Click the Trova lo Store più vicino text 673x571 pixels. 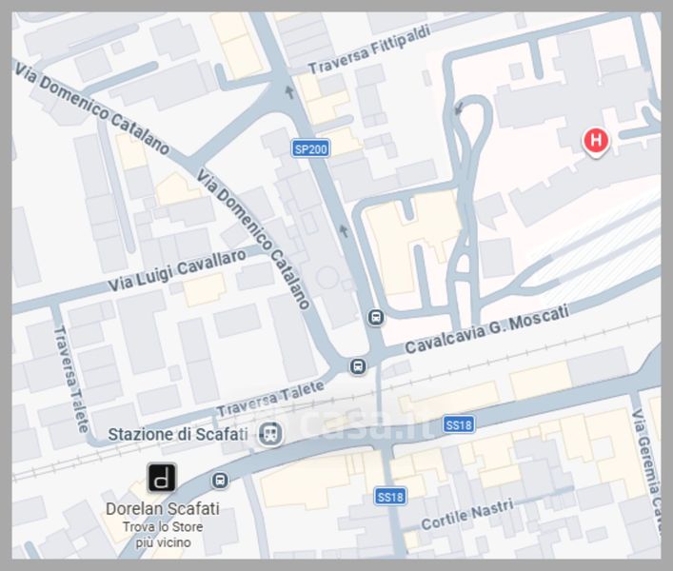coord(163,535)
